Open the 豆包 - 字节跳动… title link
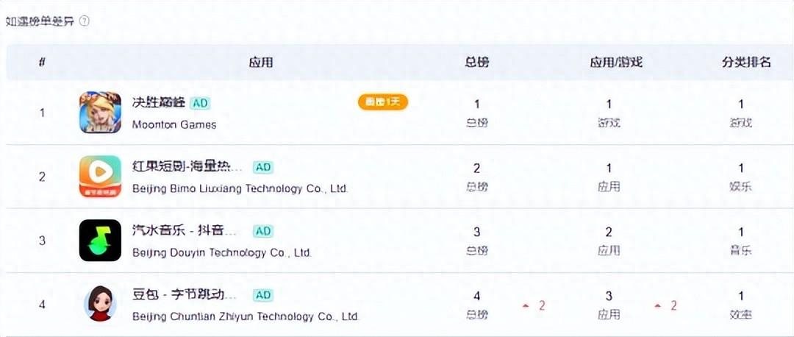 pyautogui.click(x=185, y=295)
